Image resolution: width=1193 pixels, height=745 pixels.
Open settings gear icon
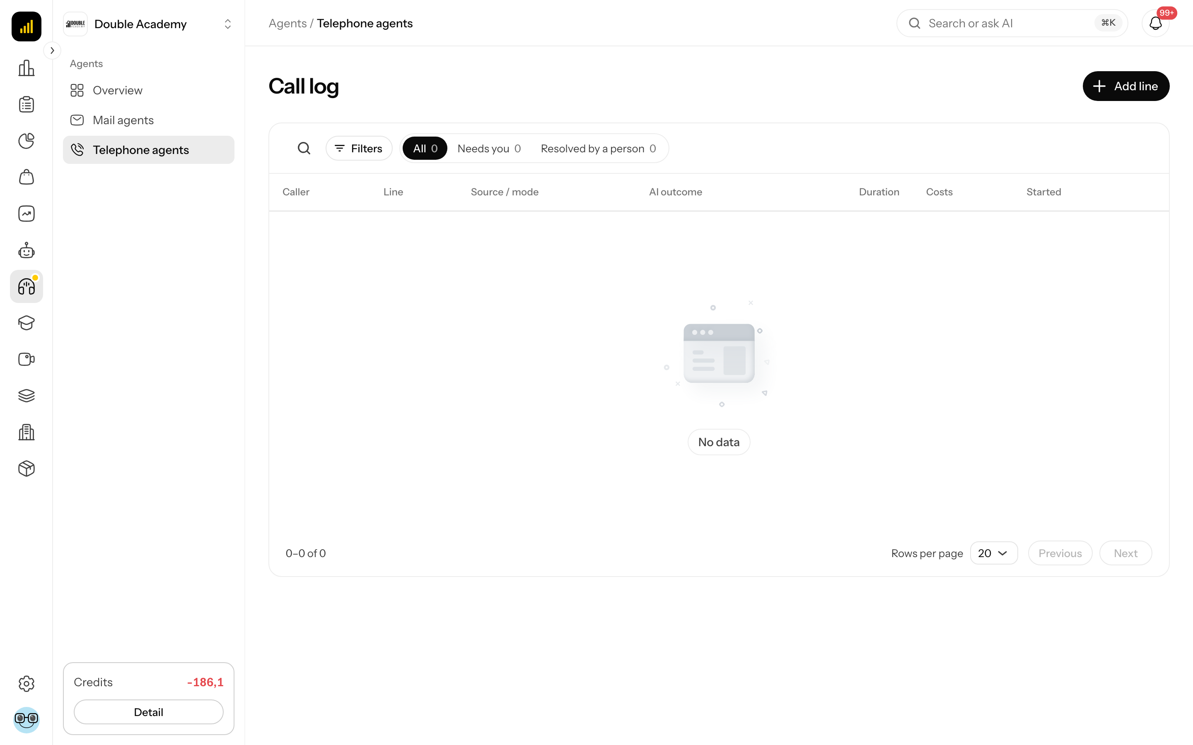coord(26,683)
